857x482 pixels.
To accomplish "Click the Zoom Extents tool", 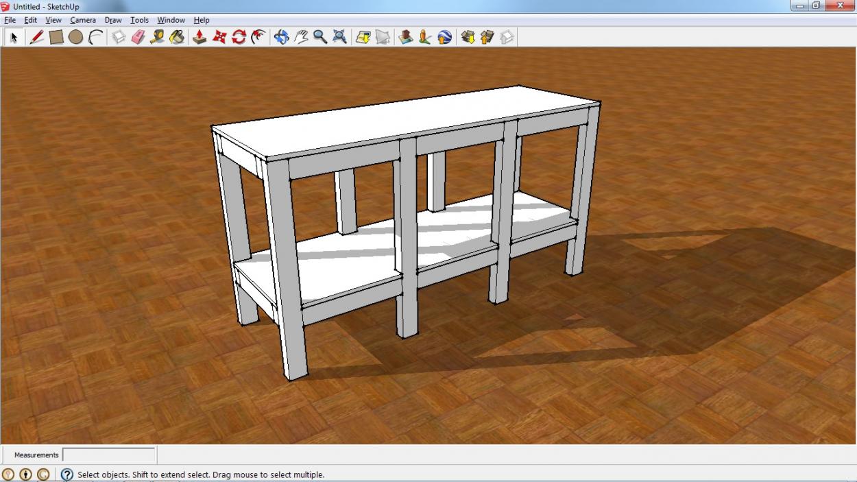I will pos(339,37).
